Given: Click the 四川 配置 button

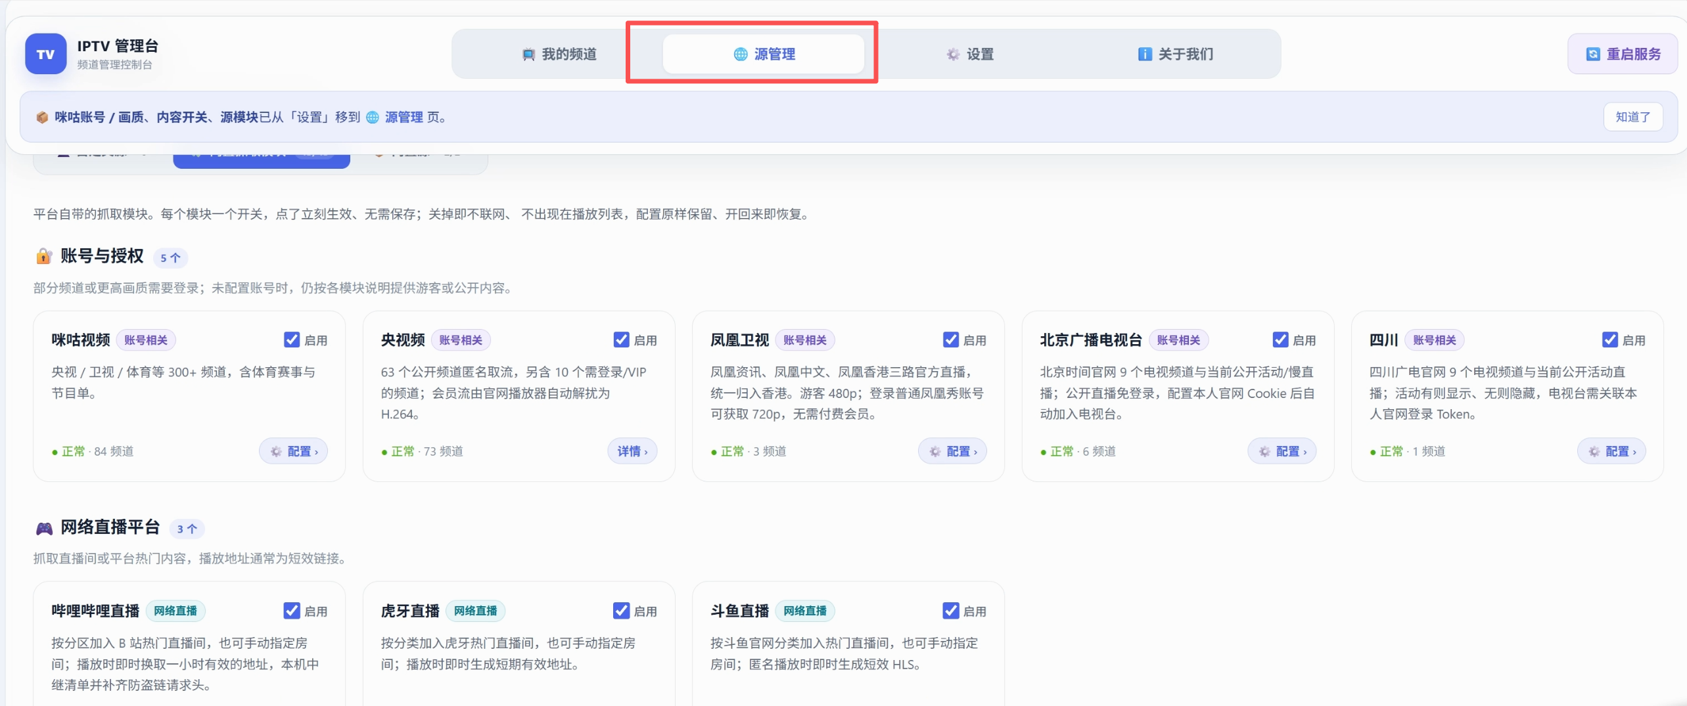Looking at the screenshot, I should pyautogui.click(x=1611, y=451).
